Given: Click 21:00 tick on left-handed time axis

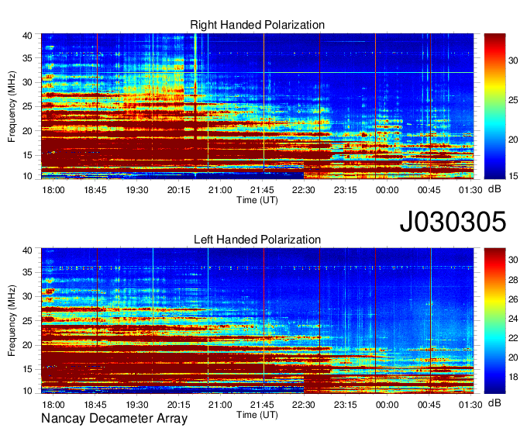Looking at the screenshot, I should 220,405.
